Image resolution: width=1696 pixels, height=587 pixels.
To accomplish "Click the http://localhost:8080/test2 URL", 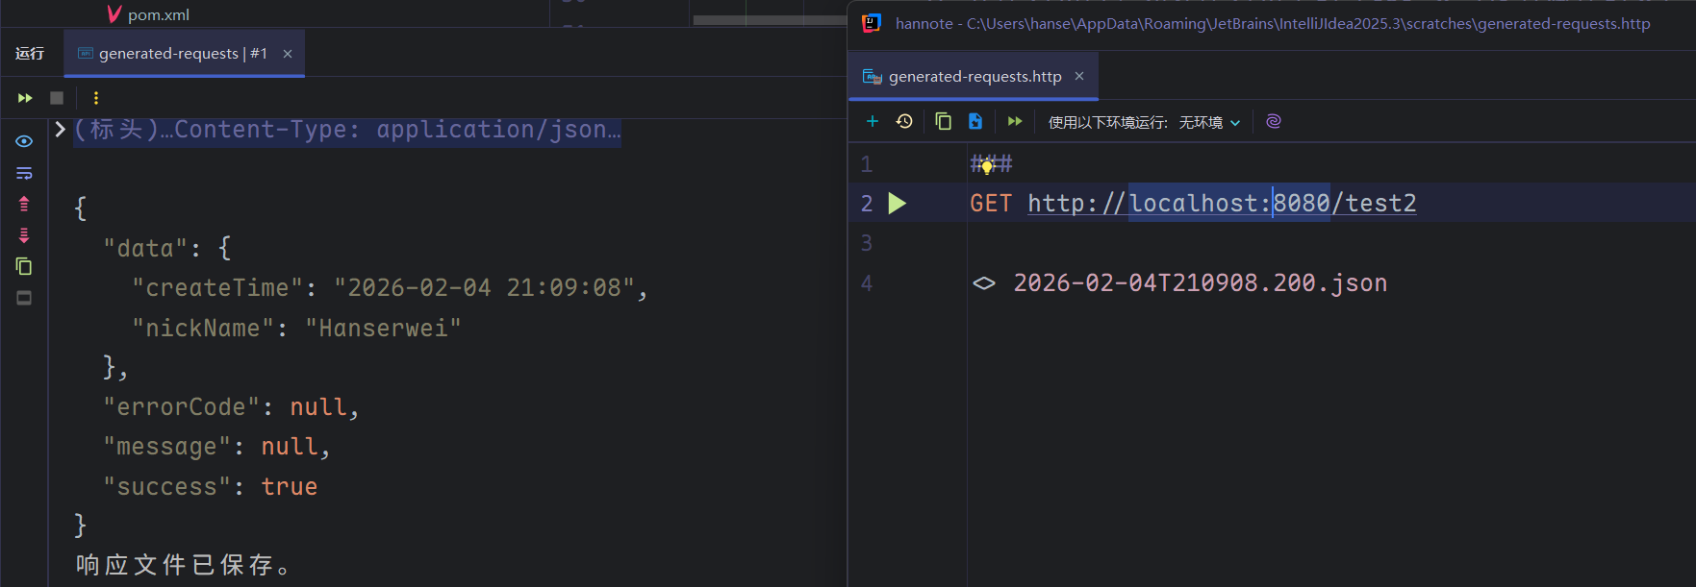I will pos(1221,204).
